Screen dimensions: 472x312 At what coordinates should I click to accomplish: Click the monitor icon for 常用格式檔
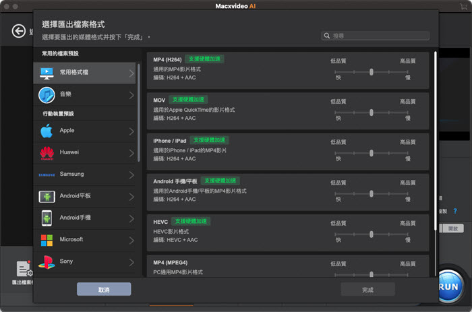coord(47,73)
